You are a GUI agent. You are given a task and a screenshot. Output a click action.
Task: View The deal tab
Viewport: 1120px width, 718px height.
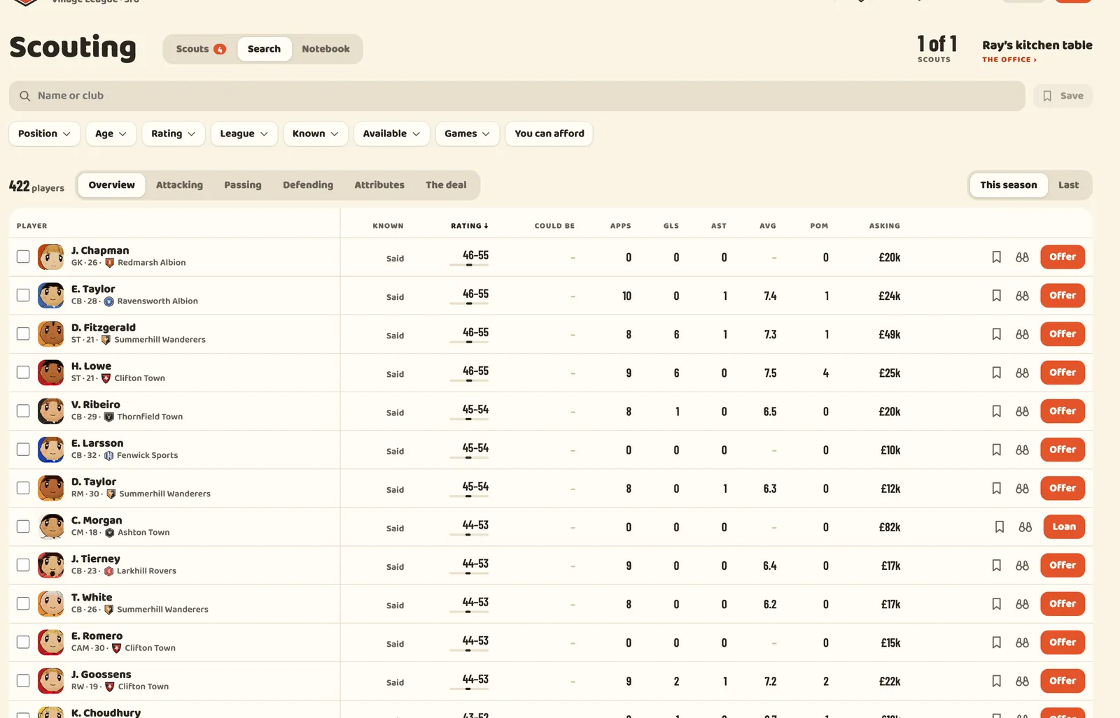[446, 185]
